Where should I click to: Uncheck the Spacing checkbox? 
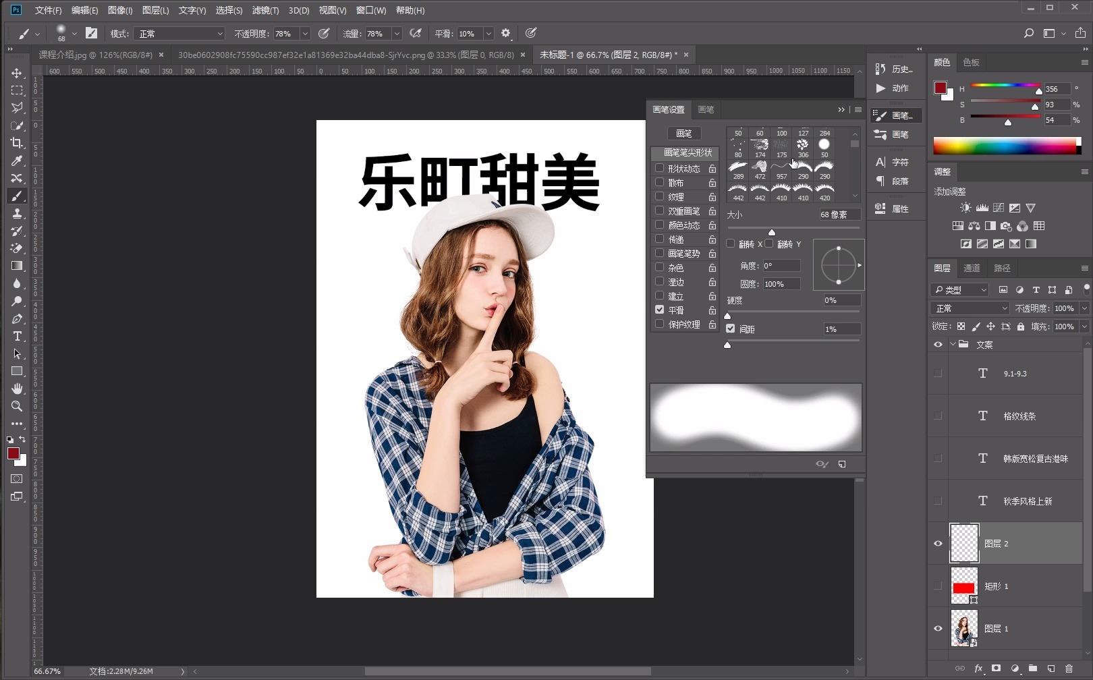(731, 329)
